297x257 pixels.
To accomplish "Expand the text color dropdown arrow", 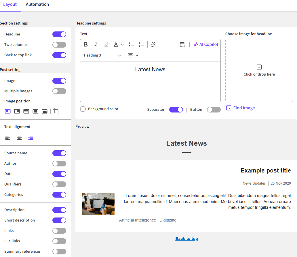I will pyautogui.click(x=122, y=44).
